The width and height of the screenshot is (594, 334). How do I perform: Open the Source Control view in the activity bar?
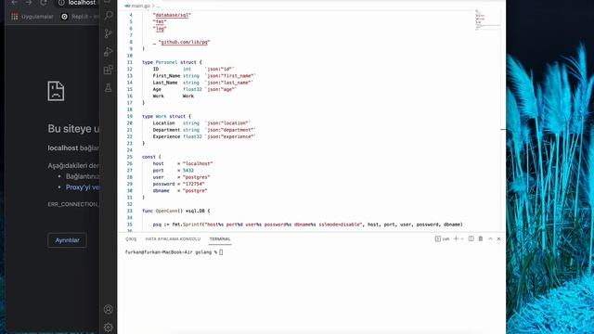tap(109, 33)
